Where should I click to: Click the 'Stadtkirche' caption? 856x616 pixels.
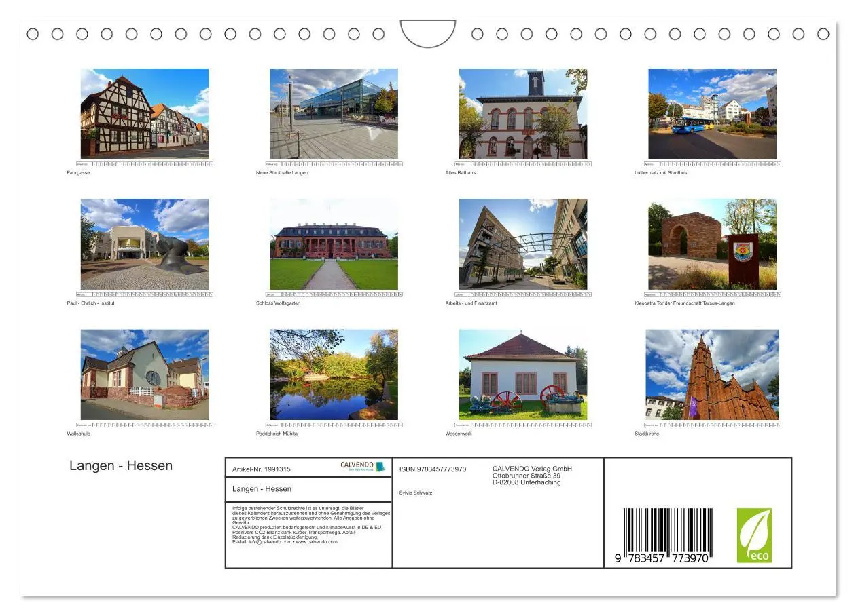[647, 434]
